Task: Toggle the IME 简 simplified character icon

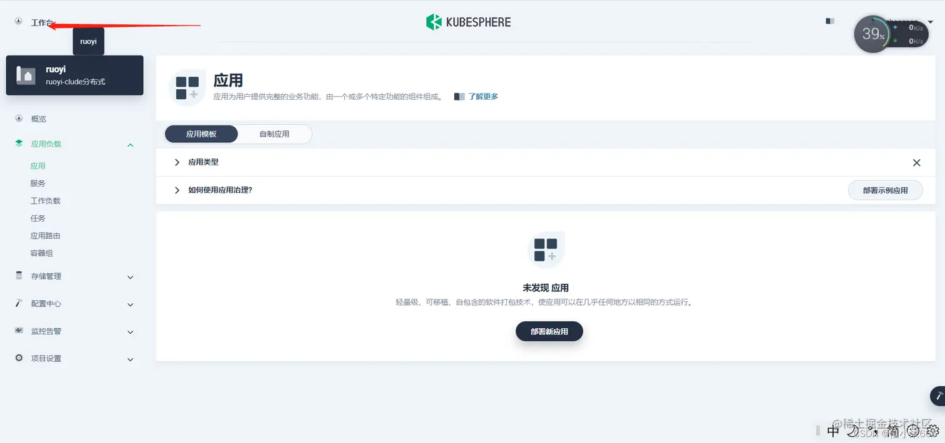Action: tap(893, 431)
